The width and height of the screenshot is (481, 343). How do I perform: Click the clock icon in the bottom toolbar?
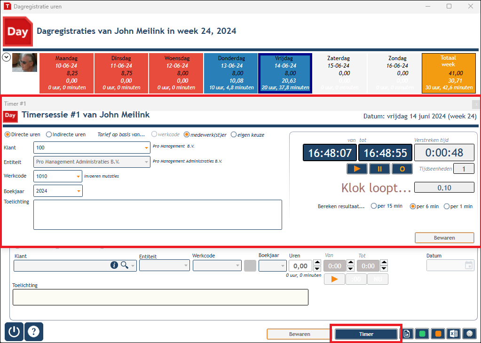click(469, 334)
